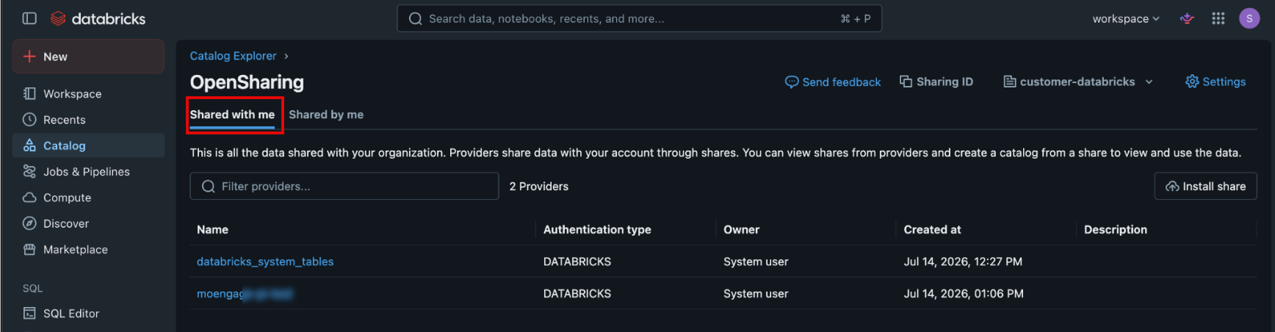This screenshot has width=1275, height=332.
Task: Open Marketplace in the sidebar
Action: pos(89,250)
